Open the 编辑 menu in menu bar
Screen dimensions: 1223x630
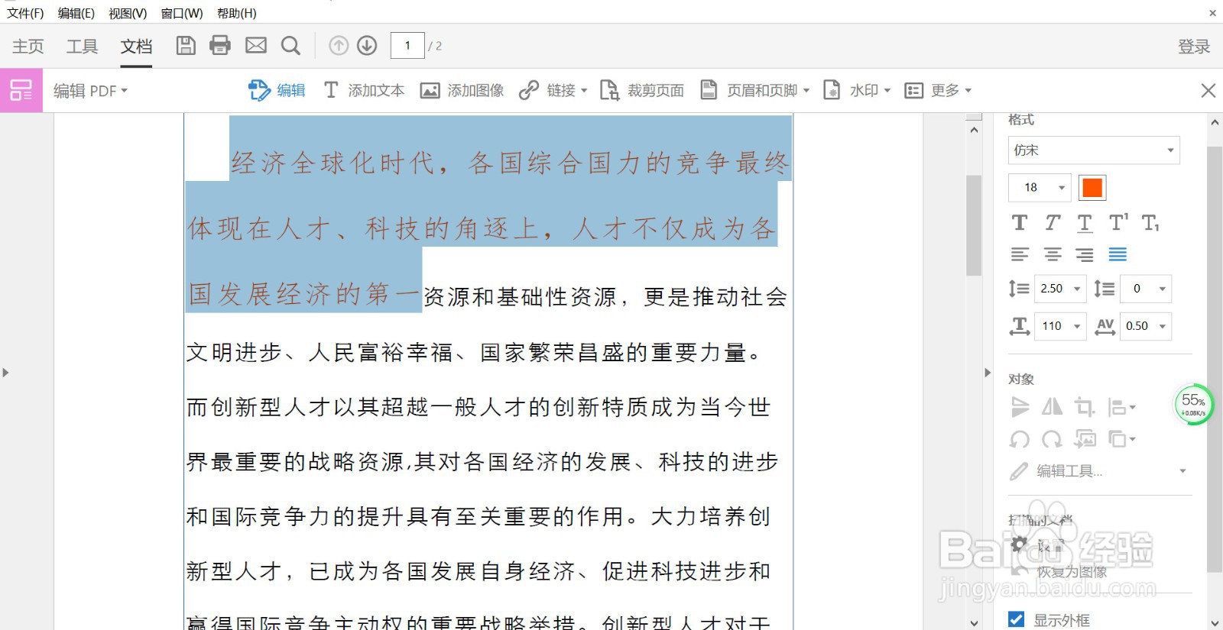tap(76, 13)
